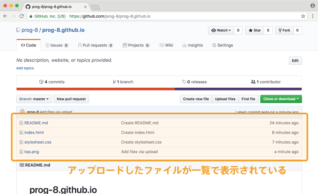This screenshot has width=318, height=194.
Task: Click file icon next to top.png
Action: click(x=21, y=152)
